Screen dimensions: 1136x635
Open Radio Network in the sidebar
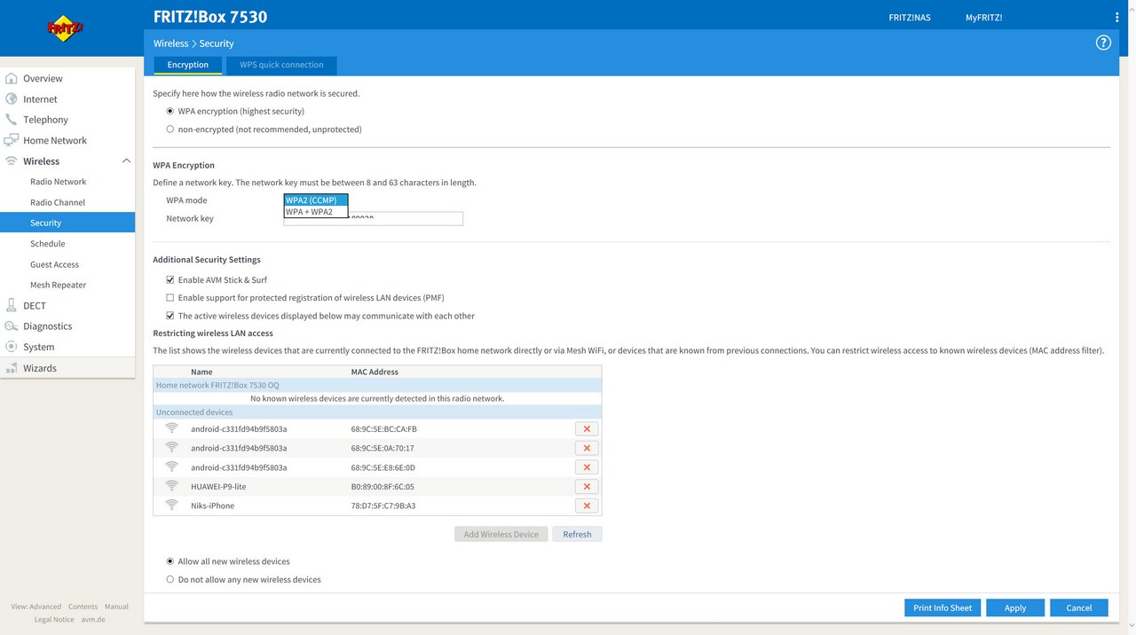click(59, 182)
